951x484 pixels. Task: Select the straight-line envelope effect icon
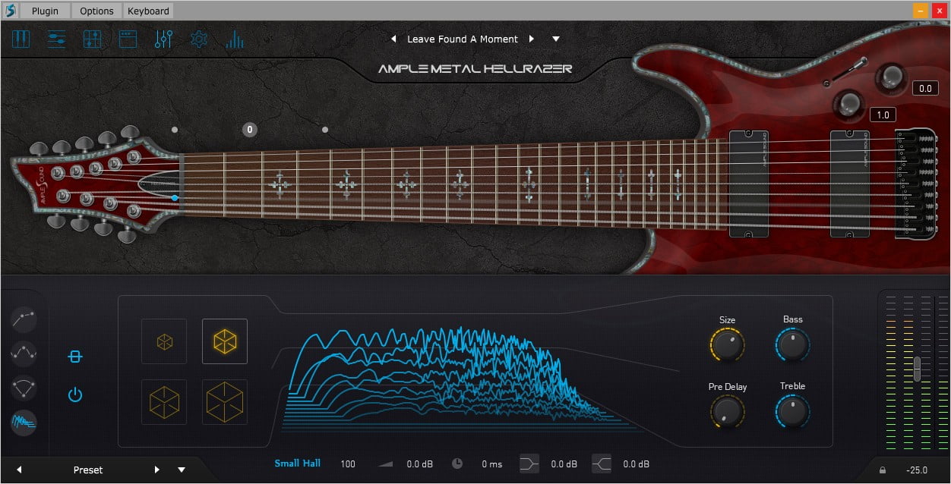point(24,319)
